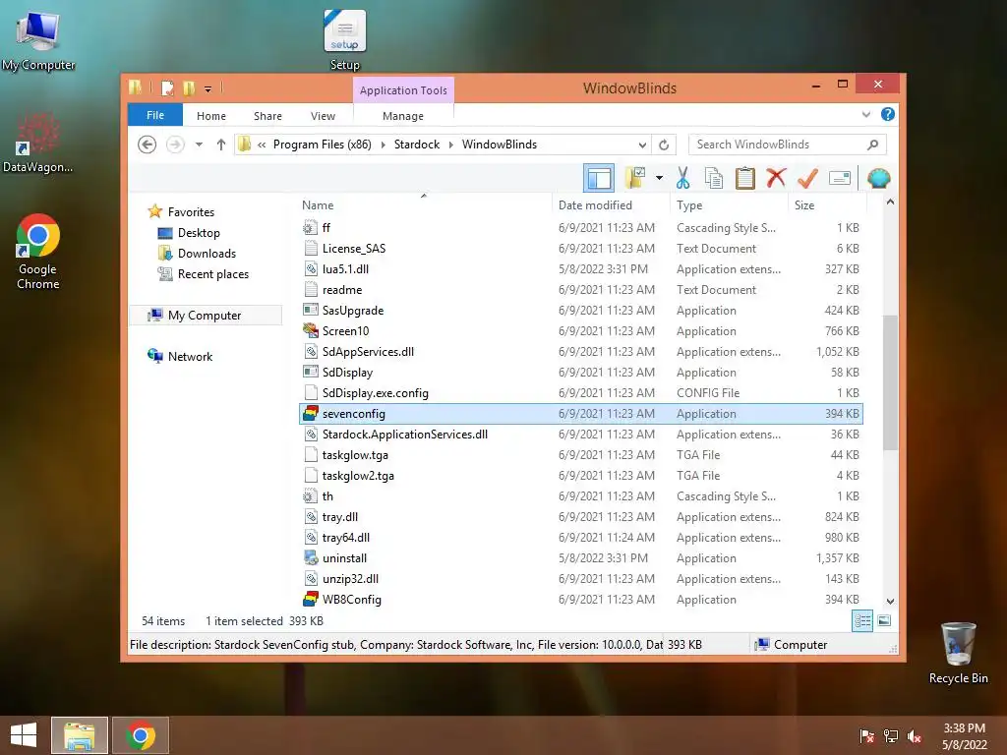Open the Manage ribbon tab

[x=403, y=116]
